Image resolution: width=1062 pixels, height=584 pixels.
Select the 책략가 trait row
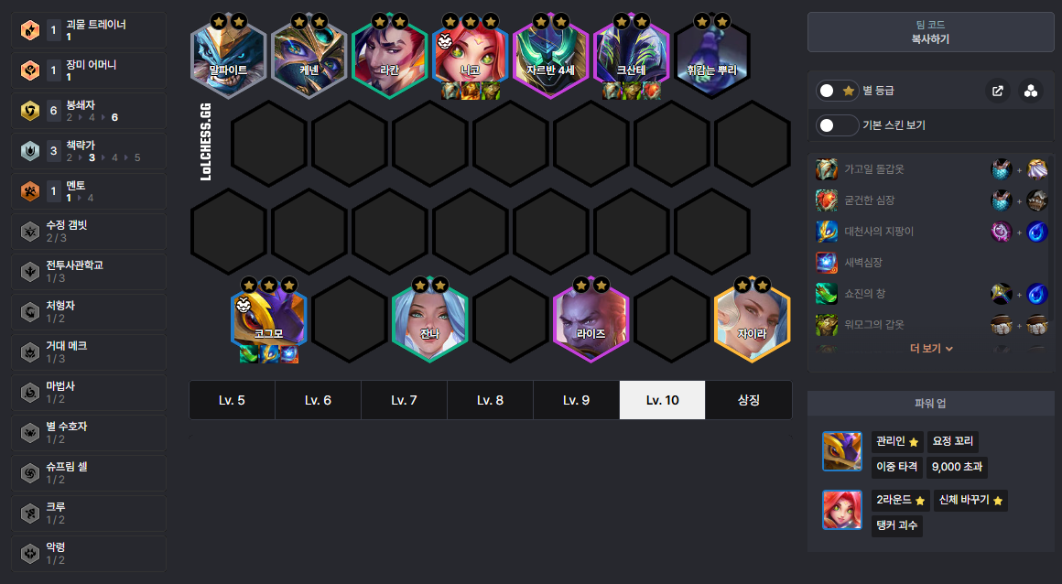[x=89, y=150]
